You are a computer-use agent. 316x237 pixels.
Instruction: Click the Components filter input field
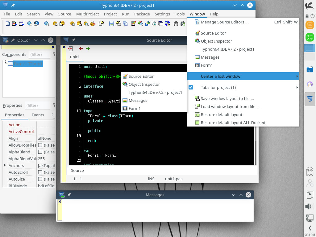(x=40, y=54)
